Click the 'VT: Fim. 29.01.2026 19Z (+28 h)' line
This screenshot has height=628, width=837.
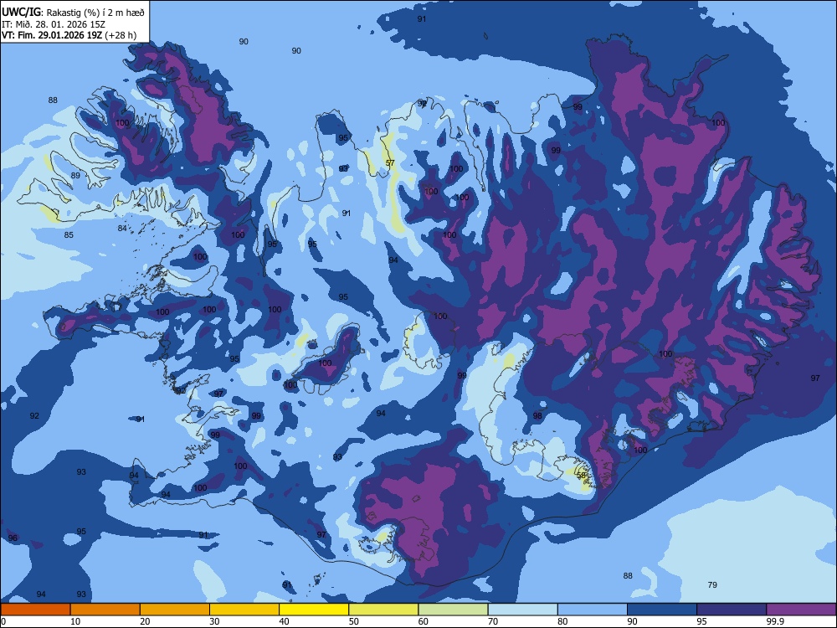coord(69,35)
